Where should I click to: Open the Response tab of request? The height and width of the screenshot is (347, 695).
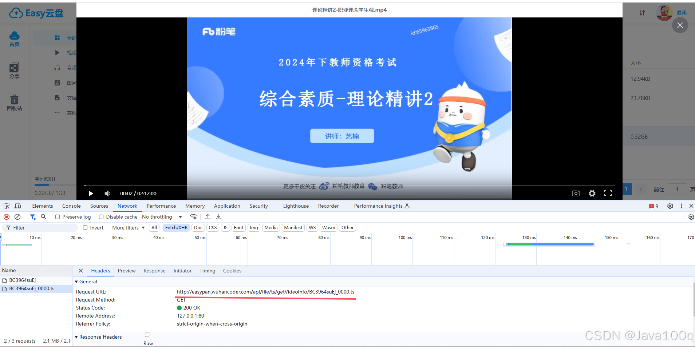click(154, 271)
